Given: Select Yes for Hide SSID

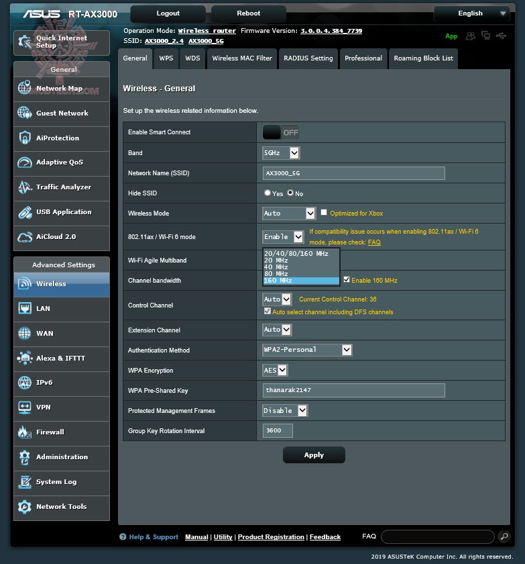Looking at the screenshot, I should click(x=267, y=193).
